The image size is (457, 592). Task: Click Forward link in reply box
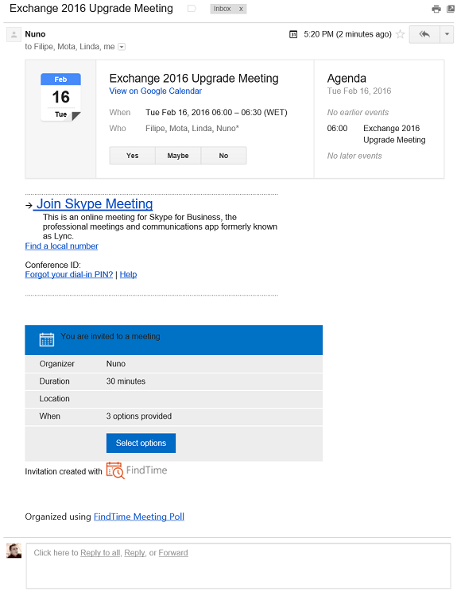pyautogui.click(x=173, y=553)
